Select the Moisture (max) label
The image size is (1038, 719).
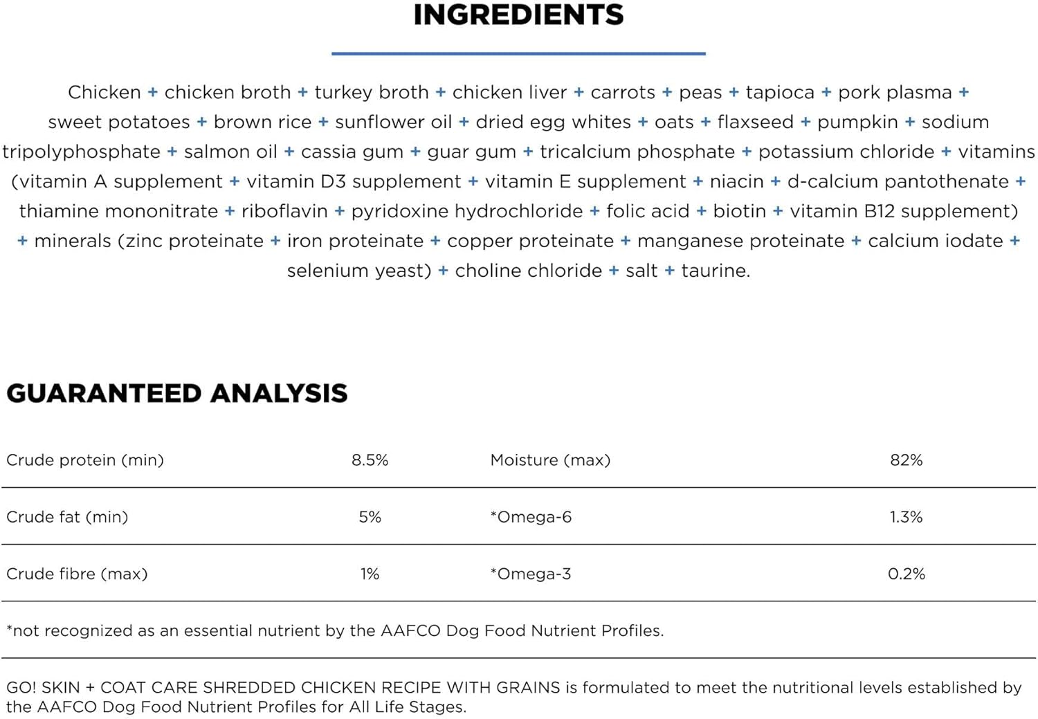pos(550,460)
